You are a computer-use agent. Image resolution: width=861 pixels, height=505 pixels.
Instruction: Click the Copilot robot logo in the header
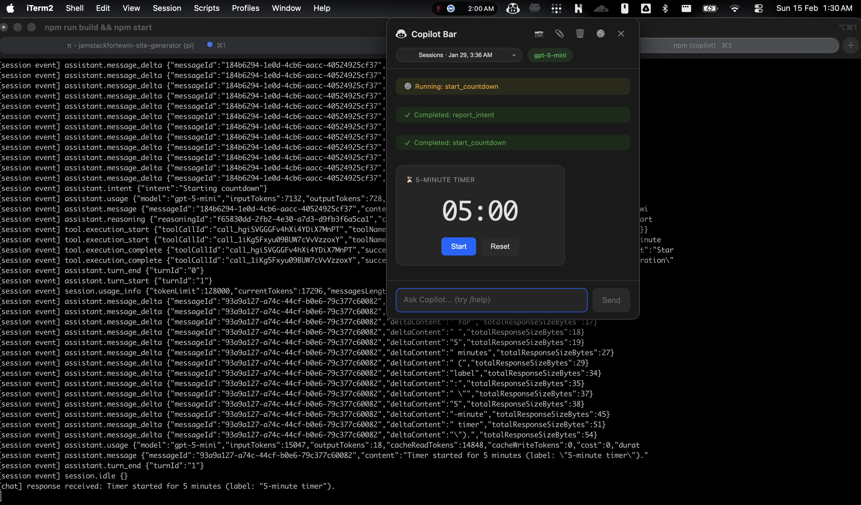pos(401,34)
